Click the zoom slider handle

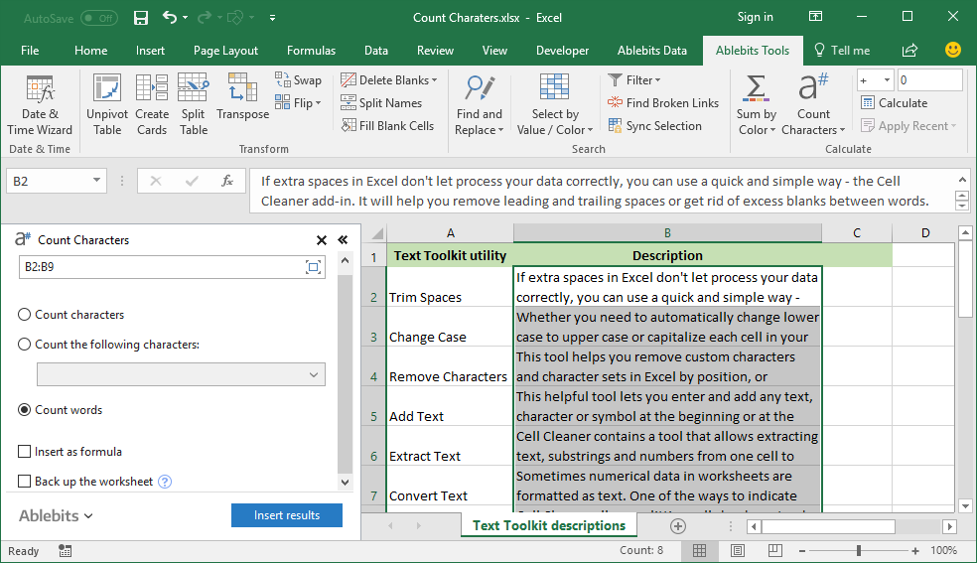point(859,550)
